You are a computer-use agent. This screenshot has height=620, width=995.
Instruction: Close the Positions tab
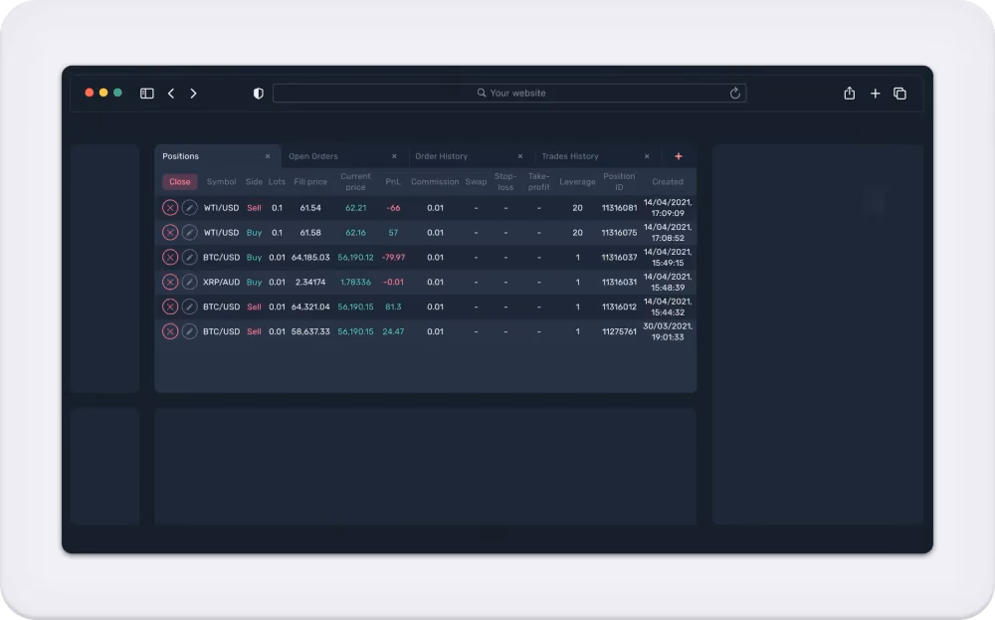[268, 156]
